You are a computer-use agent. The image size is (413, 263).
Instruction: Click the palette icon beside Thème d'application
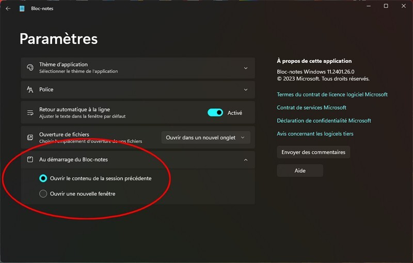pos(30,68)
